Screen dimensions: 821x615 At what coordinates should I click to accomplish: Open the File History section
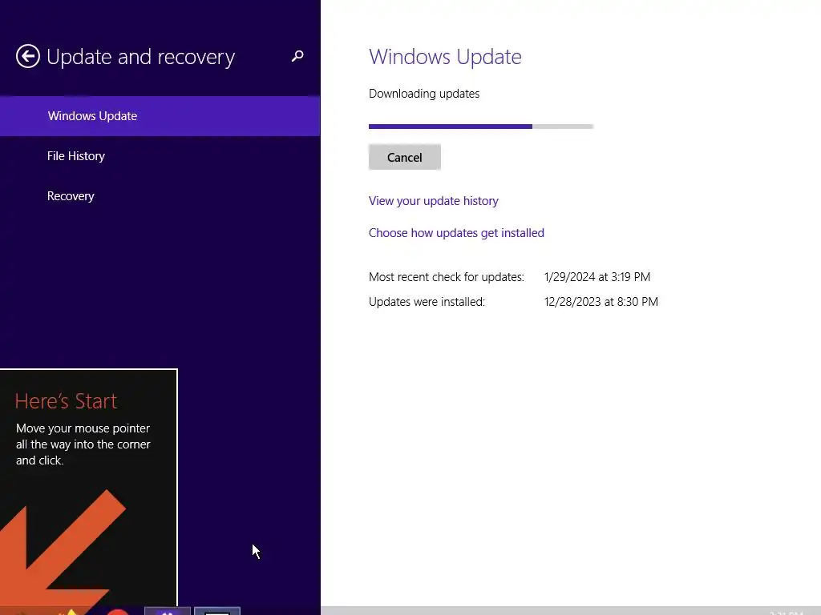point(76,156)
